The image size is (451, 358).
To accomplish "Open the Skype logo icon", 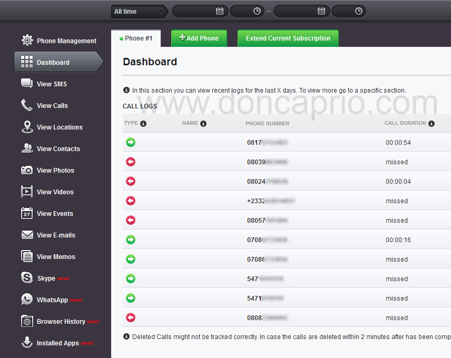I will click(x=27, y=278).
